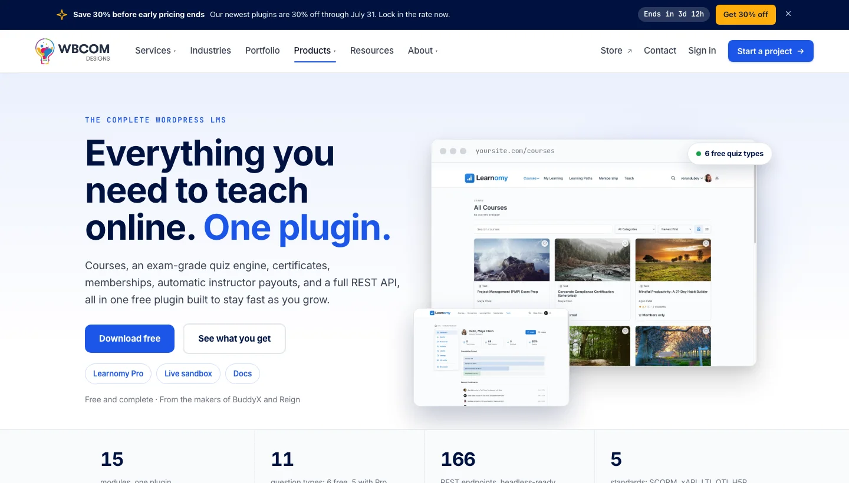This screenshot has width=849, height=483.
Task: Click the Ends in 3d 12h countdown pill
Action: (x=674, y=14)
